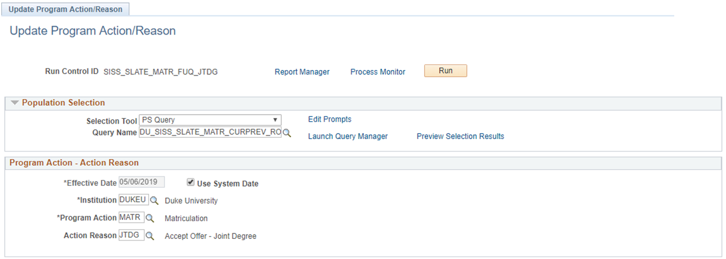The width and height of the screenshot is (726, 259).
Task: Open the Selection Tool dropdown
Action: click(x=210, y=120)
